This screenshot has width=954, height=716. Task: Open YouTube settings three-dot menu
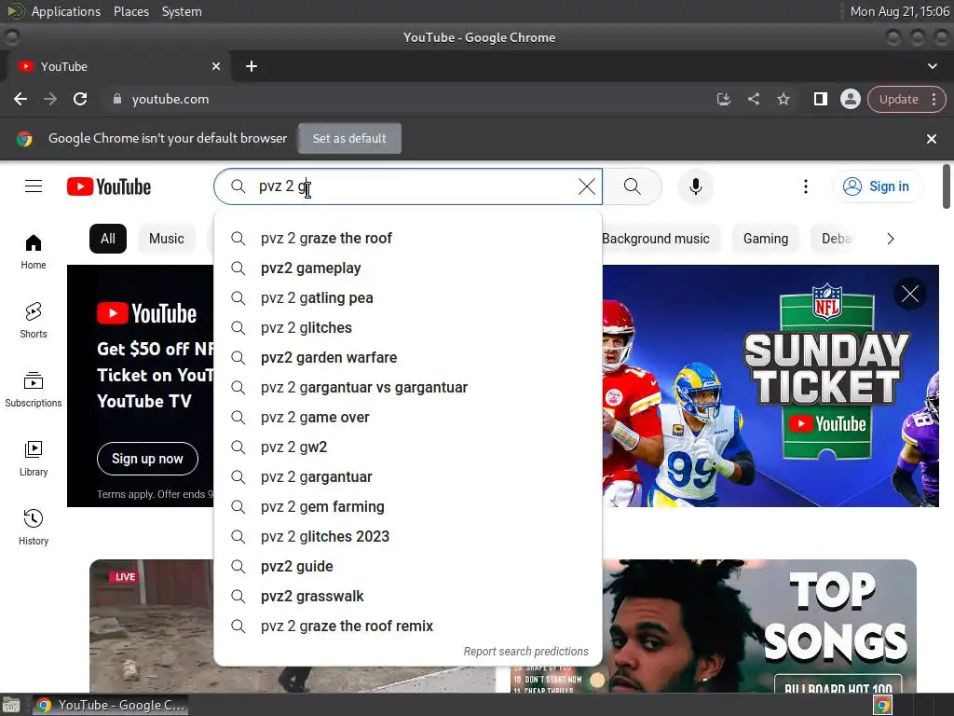(x=806, y=186)
